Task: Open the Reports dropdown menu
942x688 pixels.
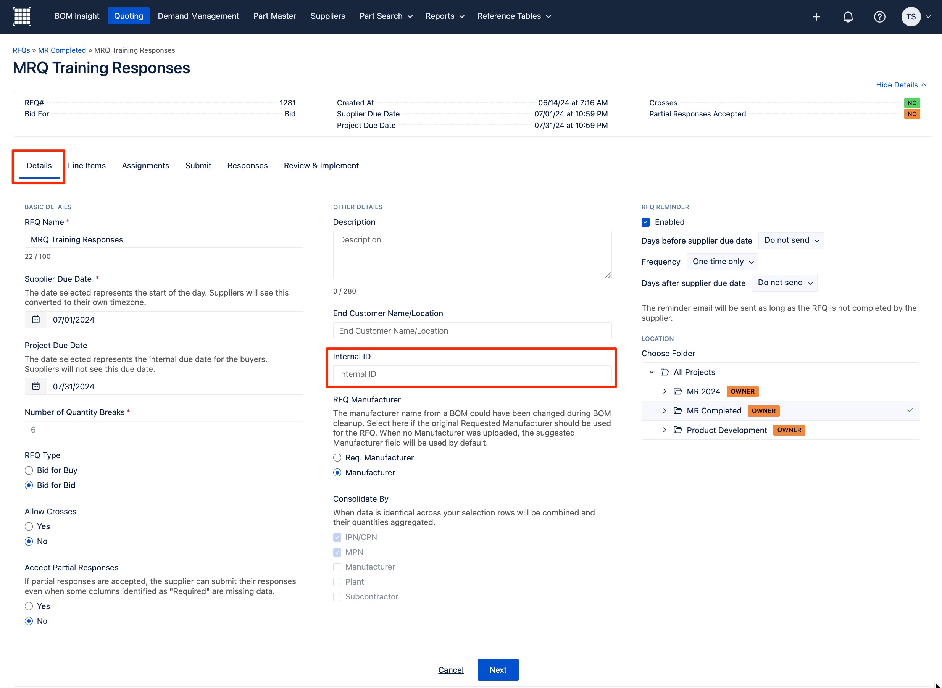Action: click(444, 16)
